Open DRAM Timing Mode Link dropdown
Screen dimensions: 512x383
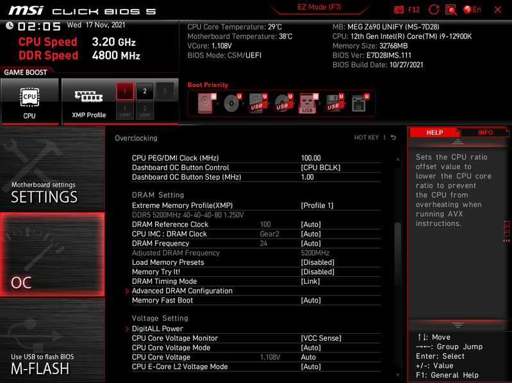pyautogui.click(x=310, y=281)
